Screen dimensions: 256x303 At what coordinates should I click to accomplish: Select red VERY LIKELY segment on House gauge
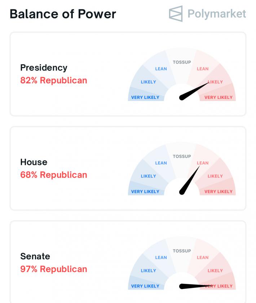tap(219, 192)
